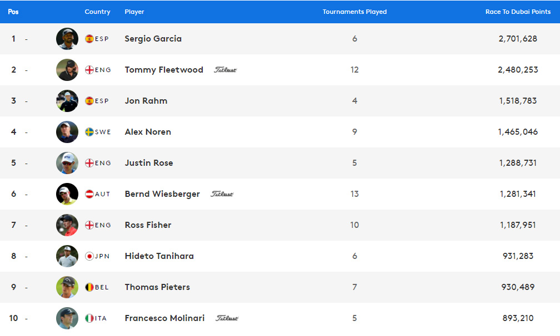Click the Sweden flag for Alex Noren
Screen dimensions: 560x336
point(89,132)
